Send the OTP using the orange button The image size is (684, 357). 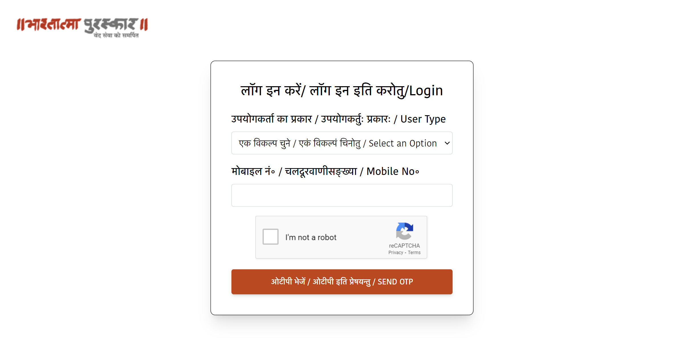342,282
